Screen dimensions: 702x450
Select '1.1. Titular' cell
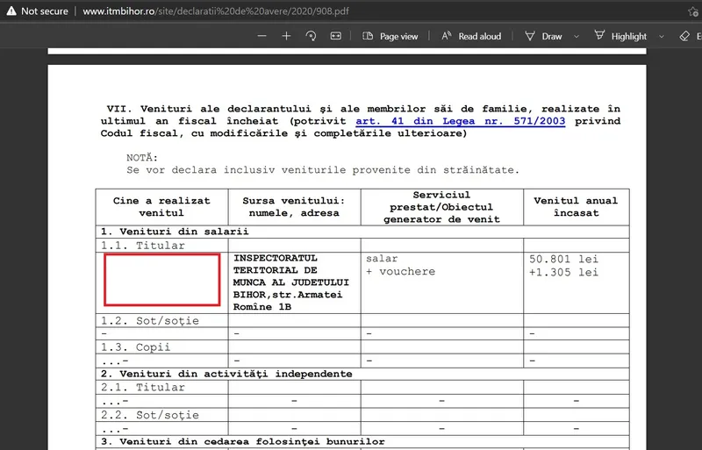point(161,246)
